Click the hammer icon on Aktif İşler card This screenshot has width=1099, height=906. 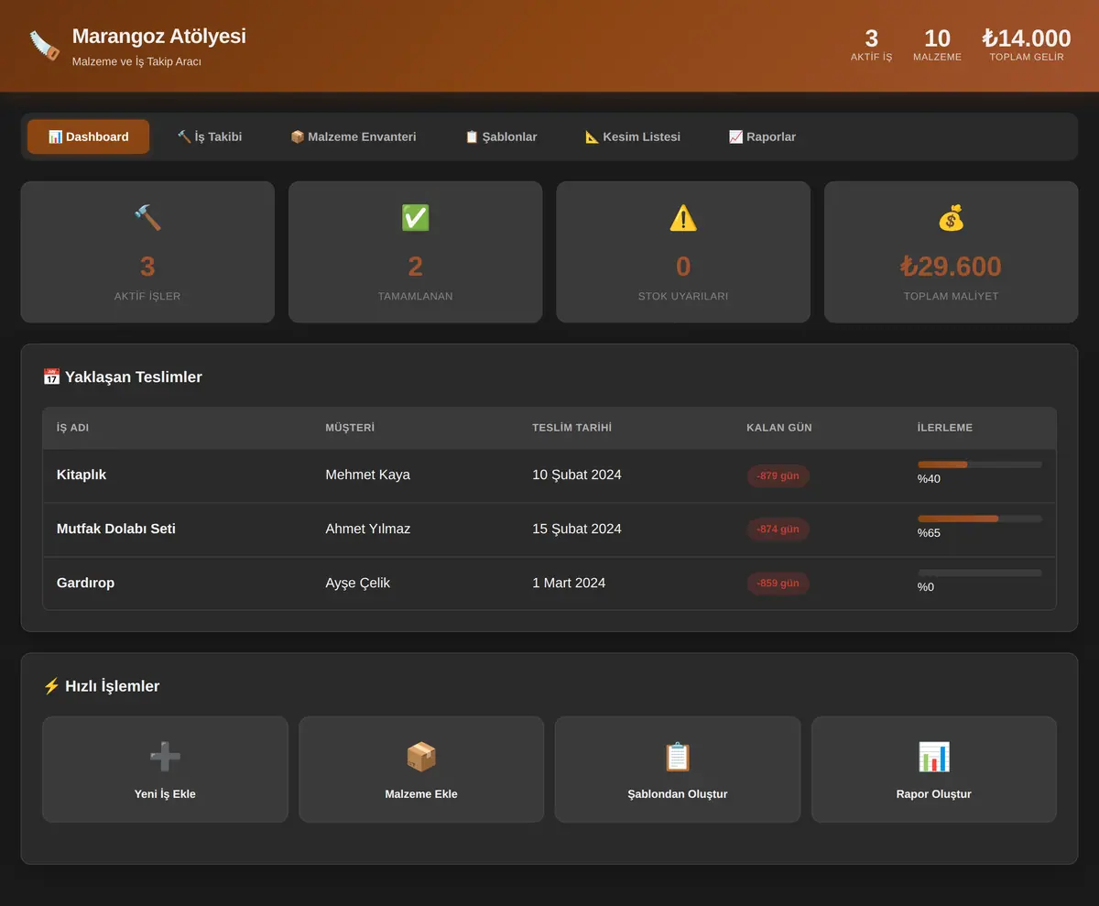pyautogui.click(x=147, y=217)
